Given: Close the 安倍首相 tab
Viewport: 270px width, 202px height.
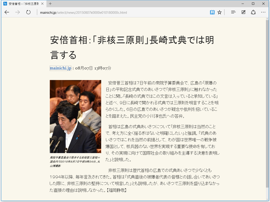Looking at the screenshot, I should point(42,4).
